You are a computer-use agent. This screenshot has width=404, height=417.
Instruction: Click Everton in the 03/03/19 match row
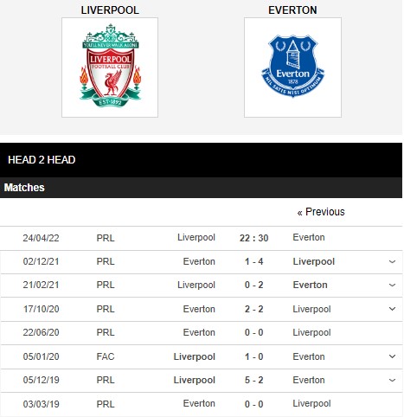pyautogui.click(x=199, y=403)
